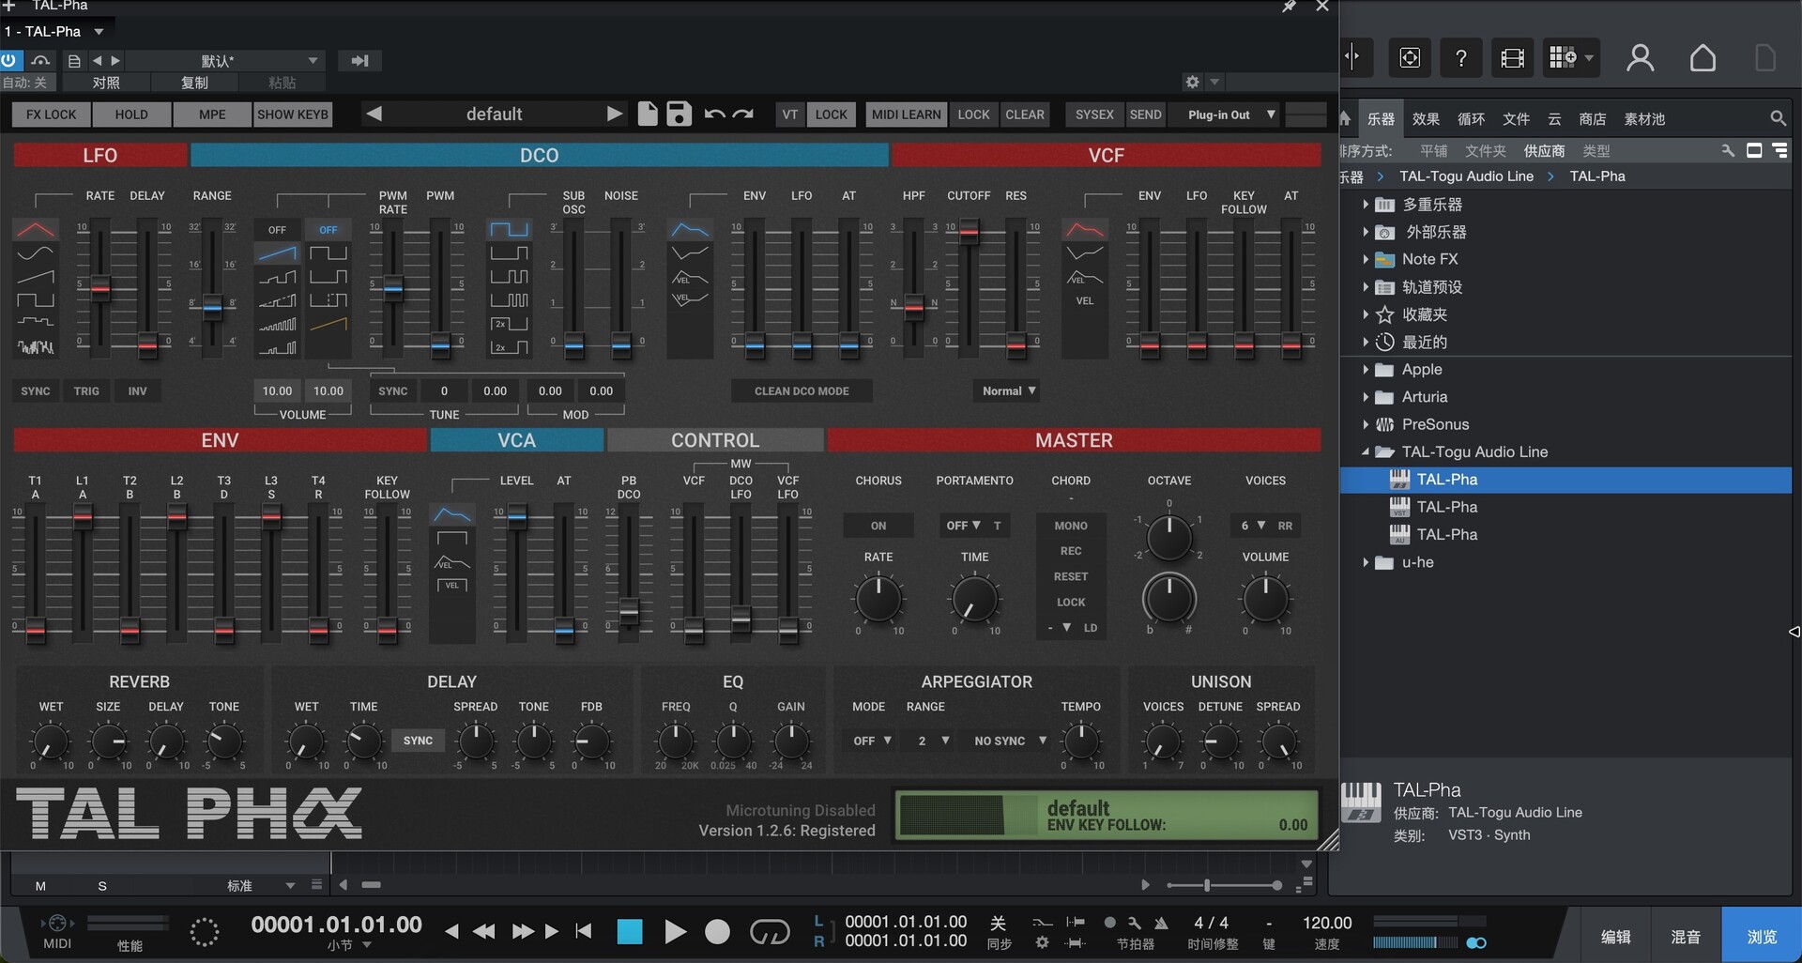Open the user account icon
The width and height of the screenshot is (1802, 963).
click(x=1640, y=58)
